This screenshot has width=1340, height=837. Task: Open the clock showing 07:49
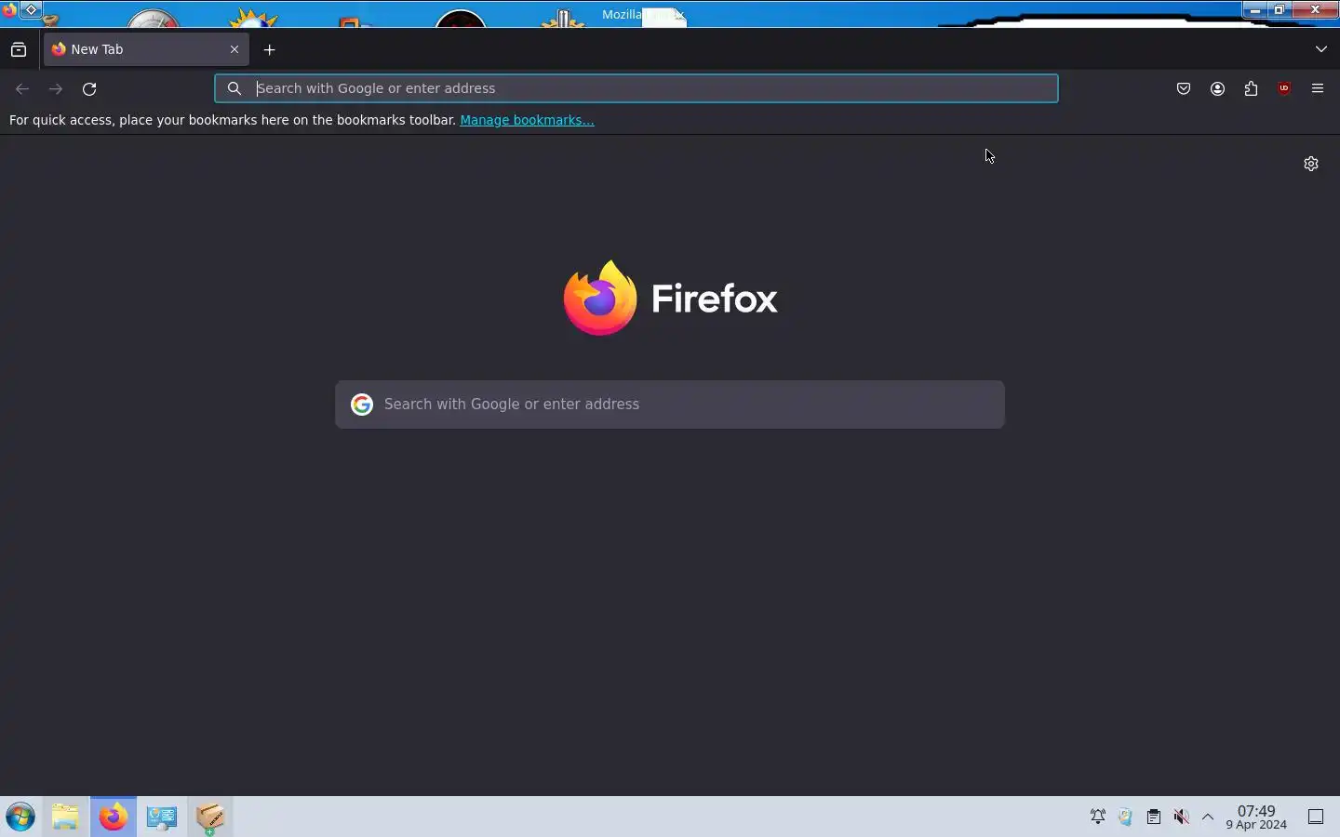pos(1257,817)
